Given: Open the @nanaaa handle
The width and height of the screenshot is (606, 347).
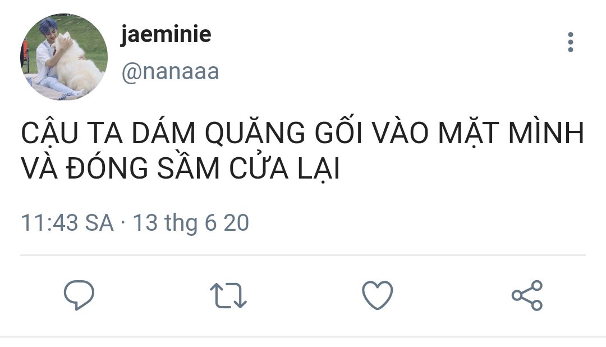Looking at the screenshot, I should tap(171, 71).
